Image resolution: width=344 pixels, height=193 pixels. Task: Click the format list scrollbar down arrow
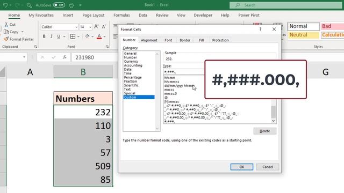coord(274,121)
